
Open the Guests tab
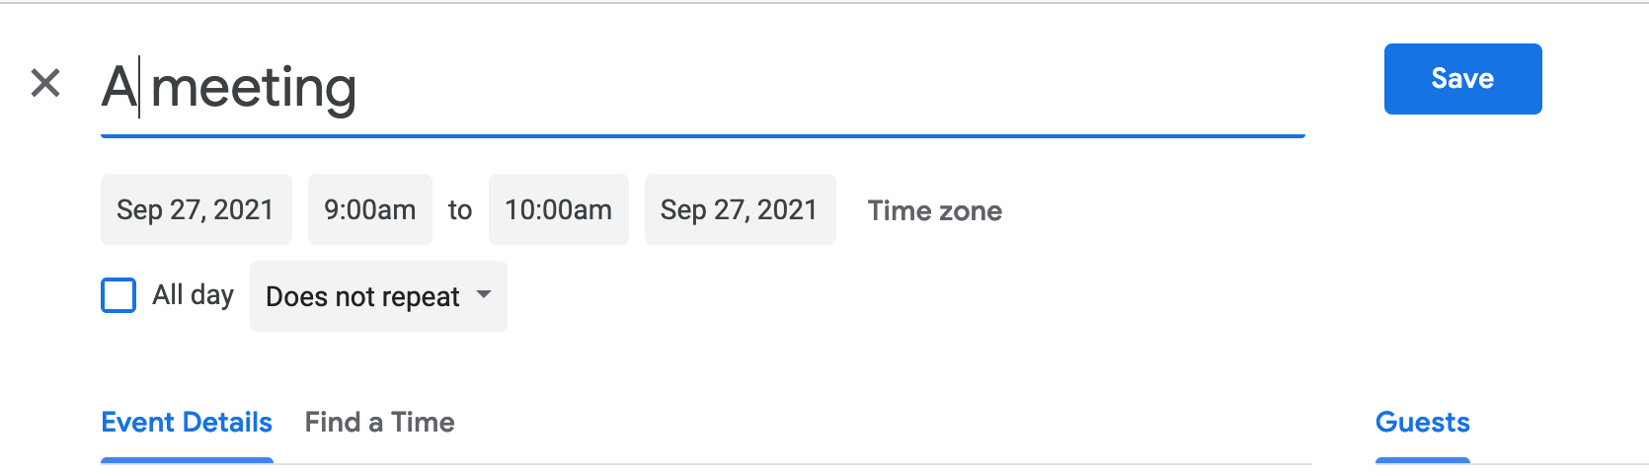1422,423
